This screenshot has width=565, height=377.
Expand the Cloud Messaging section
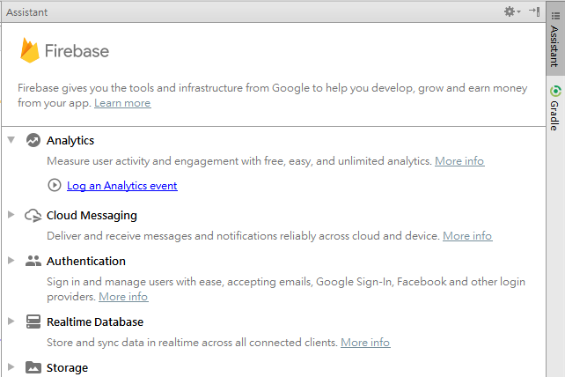(11, 215)
